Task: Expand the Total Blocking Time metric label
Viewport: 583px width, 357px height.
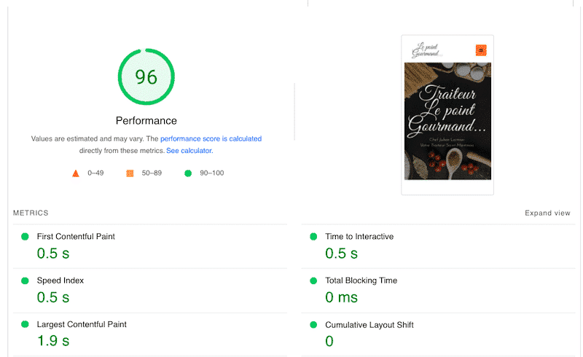Action: 361,280
